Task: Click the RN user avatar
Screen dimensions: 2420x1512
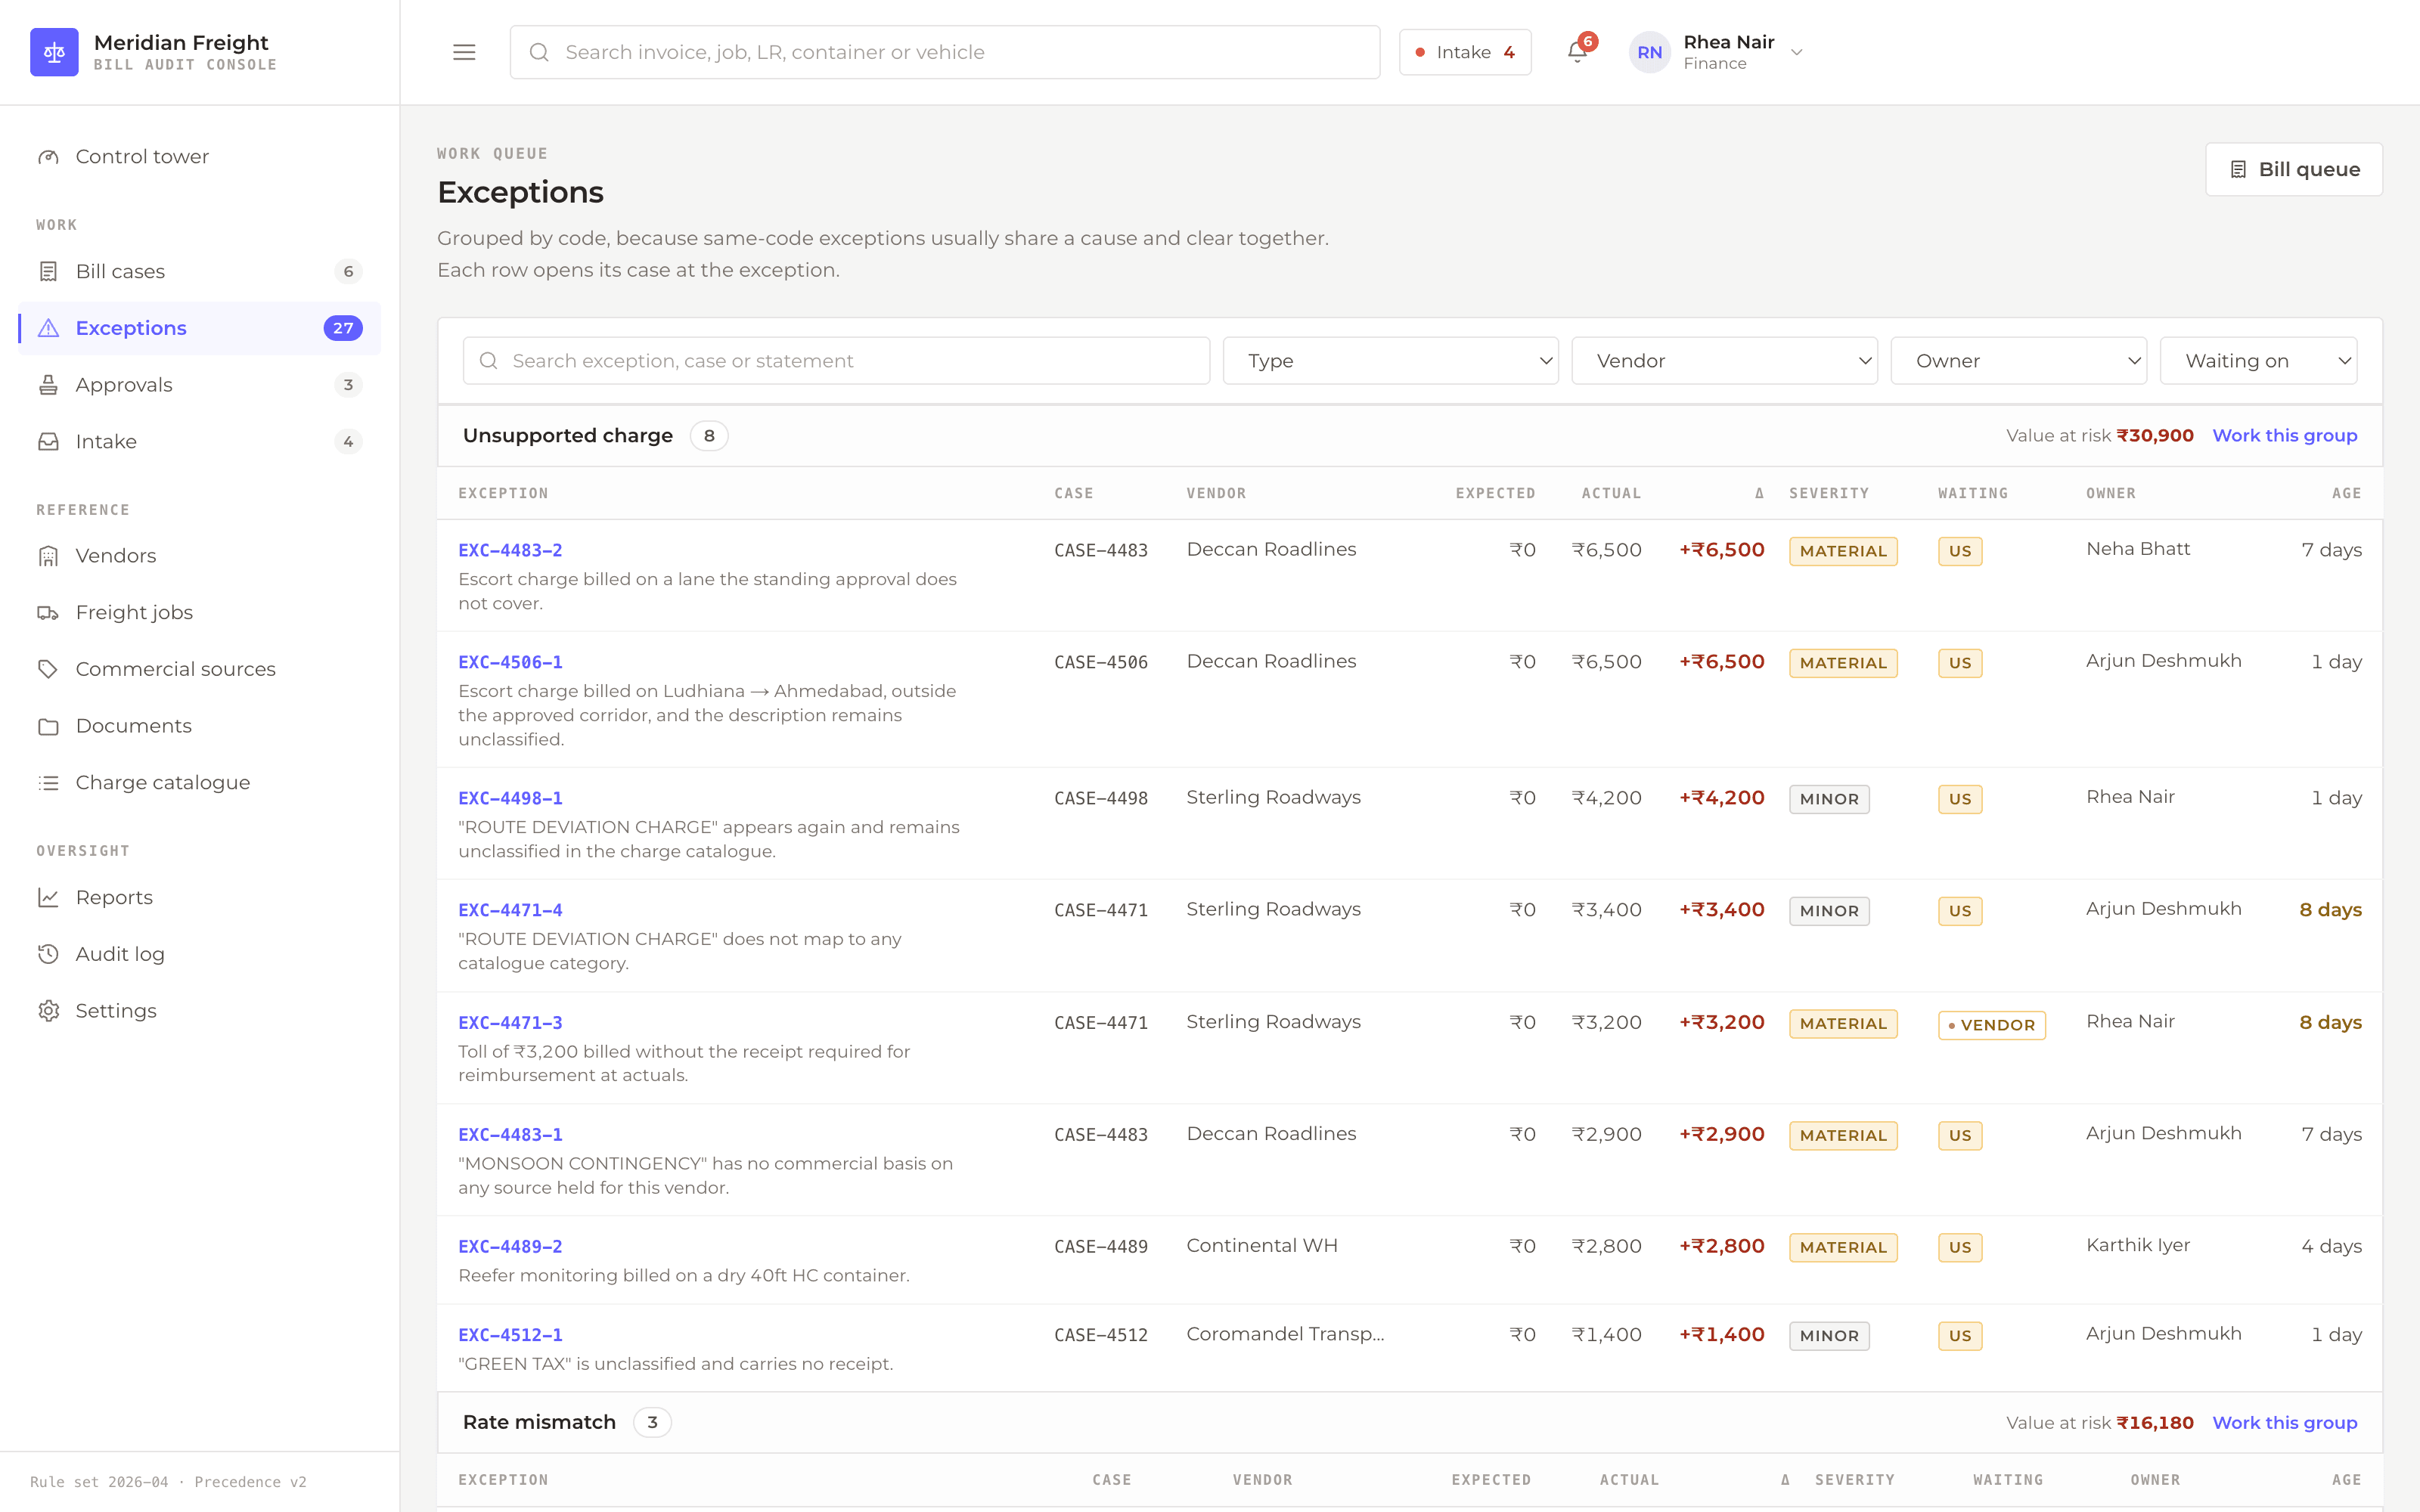Action: tap(1649, 52)
